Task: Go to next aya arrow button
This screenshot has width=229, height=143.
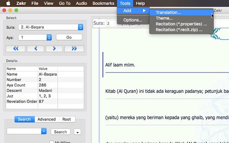Action: (54, 48)
